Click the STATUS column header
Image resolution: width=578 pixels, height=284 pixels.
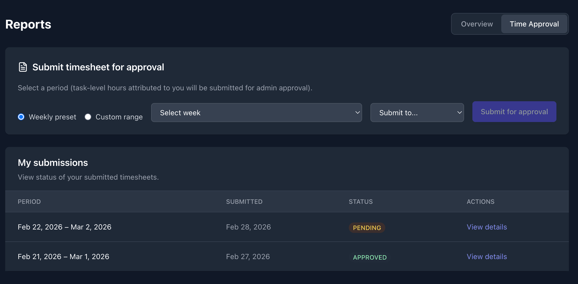point(361,201)
